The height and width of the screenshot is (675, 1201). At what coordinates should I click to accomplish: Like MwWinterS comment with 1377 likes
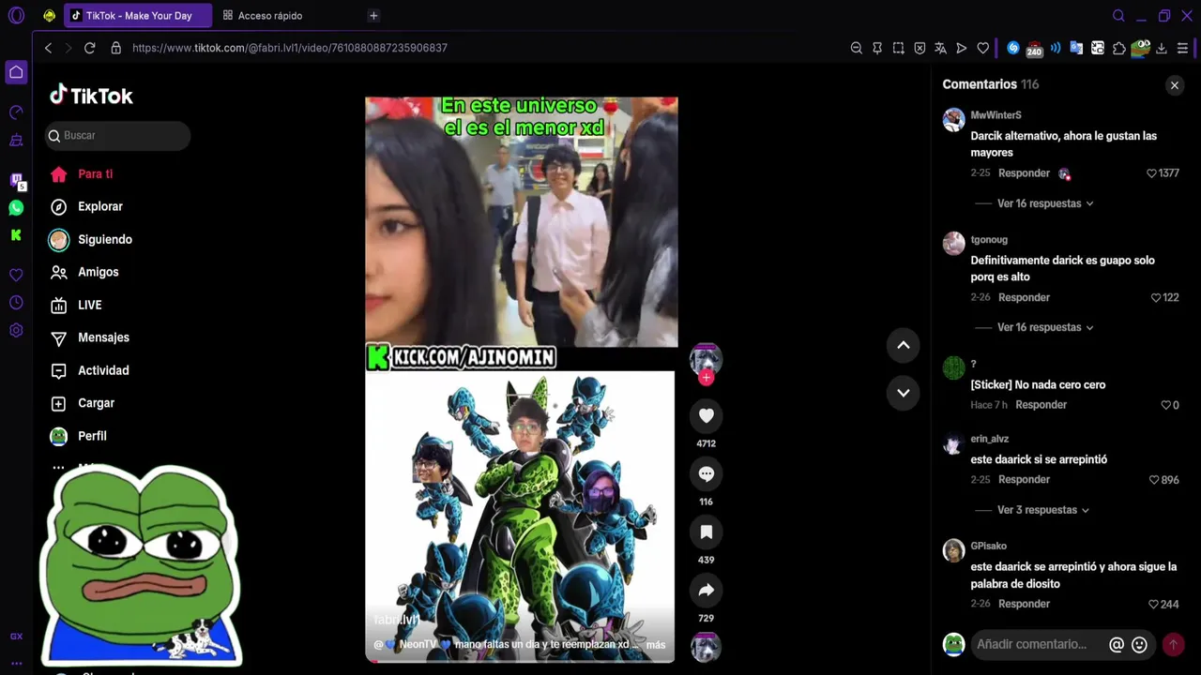[1151, 173]
